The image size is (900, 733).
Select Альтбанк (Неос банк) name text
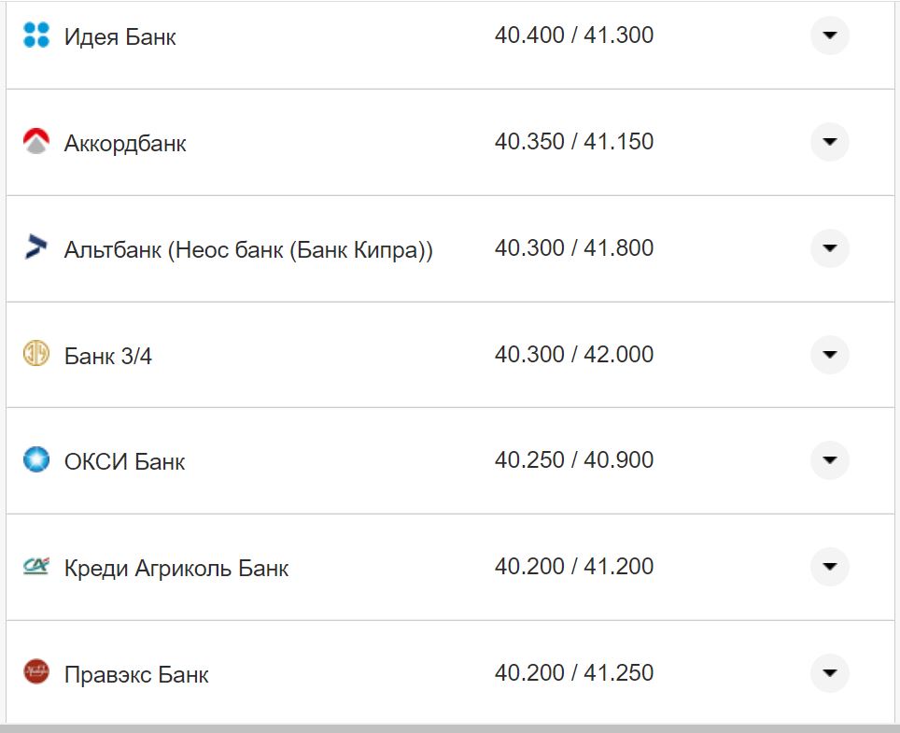tap(248, 250)
